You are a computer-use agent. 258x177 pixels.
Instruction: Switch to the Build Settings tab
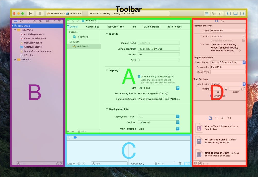pyautogui.click(x=151, y=27)
